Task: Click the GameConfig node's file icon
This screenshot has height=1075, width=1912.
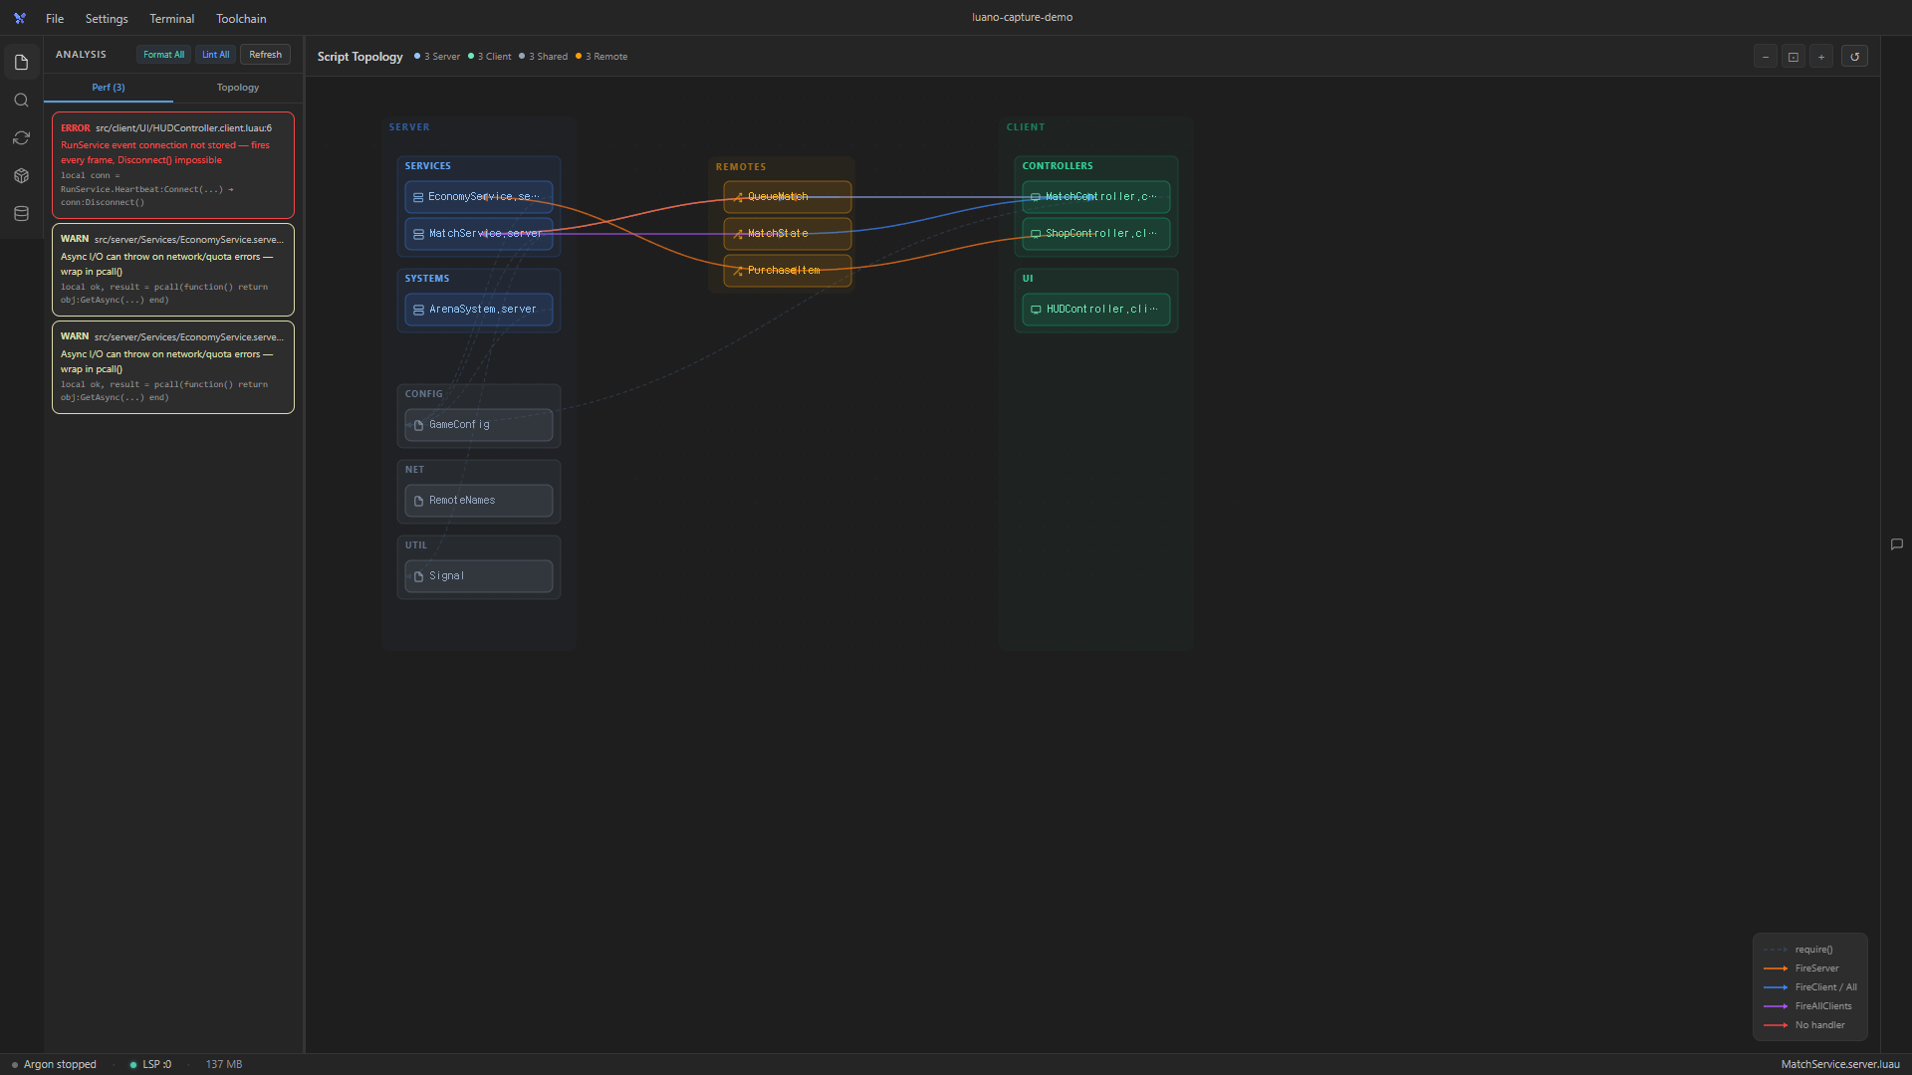Action: (418, 425)
